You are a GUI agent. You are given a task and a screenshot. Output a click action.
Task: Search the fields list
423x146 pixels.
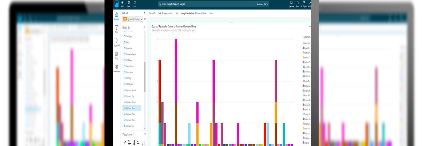tap(144, 27)
